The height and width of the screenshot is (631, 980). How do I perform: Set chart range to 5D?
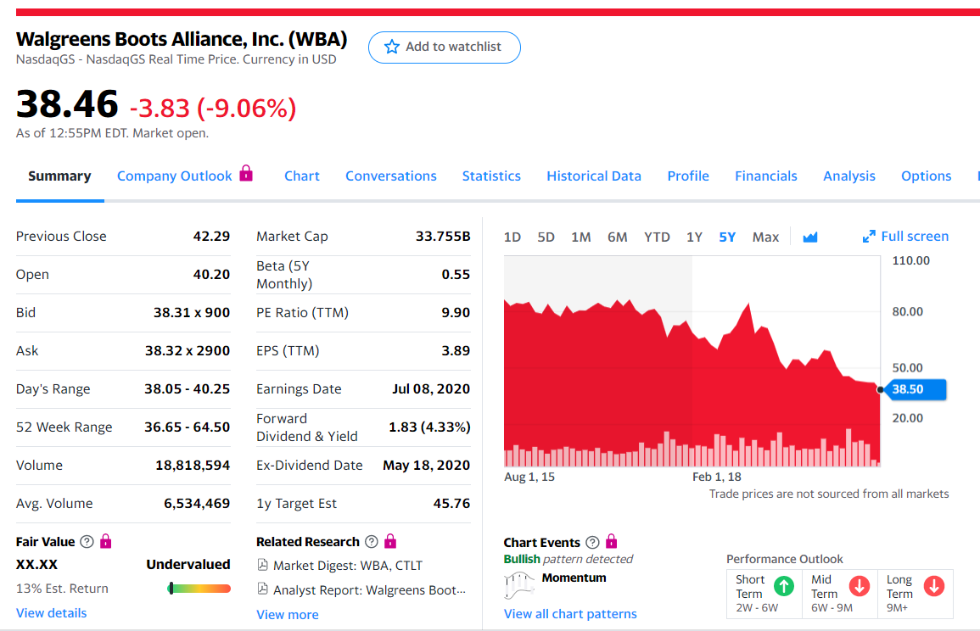tap(546, 237)
